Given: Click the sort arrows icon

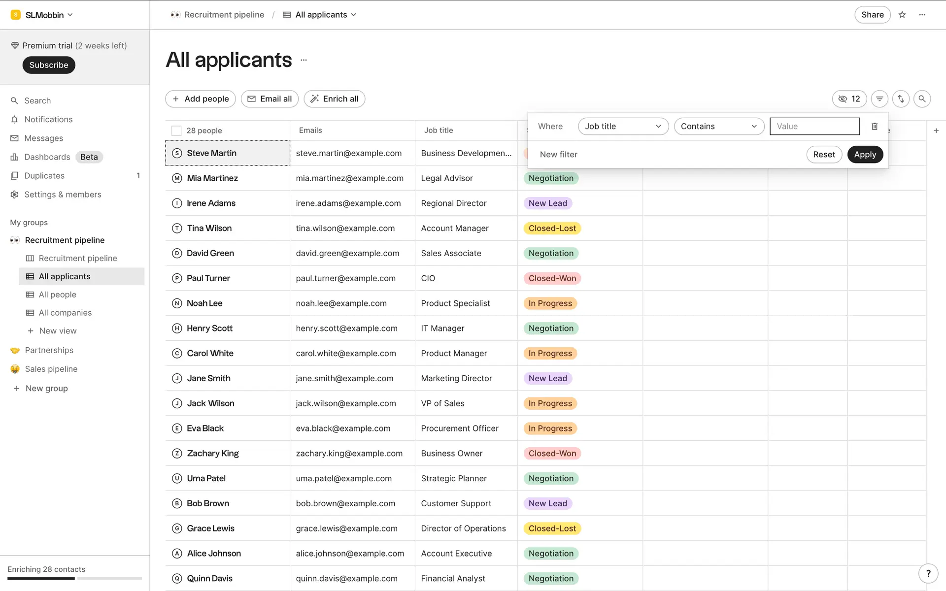Looking at the screenshot, I should [901, 99].
